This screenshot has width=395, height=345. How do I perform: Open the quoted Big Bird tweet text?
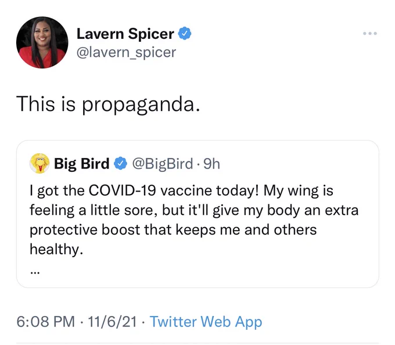click(194, 220)
